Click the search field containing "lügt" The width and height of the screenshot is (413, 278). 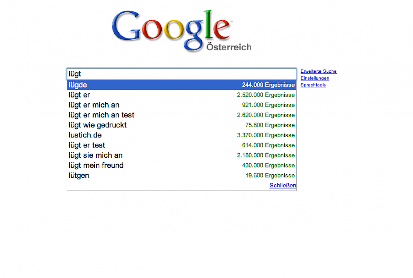click(x=181, y=74)
